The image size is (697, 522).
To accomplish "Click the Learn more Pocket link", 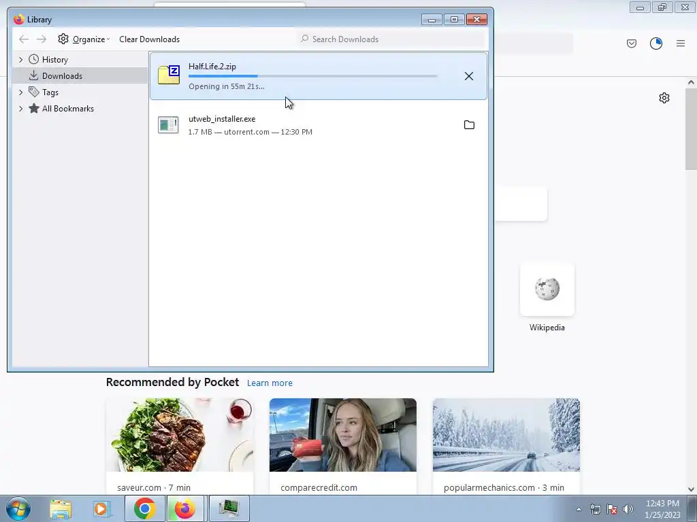I will click(270, 383).
